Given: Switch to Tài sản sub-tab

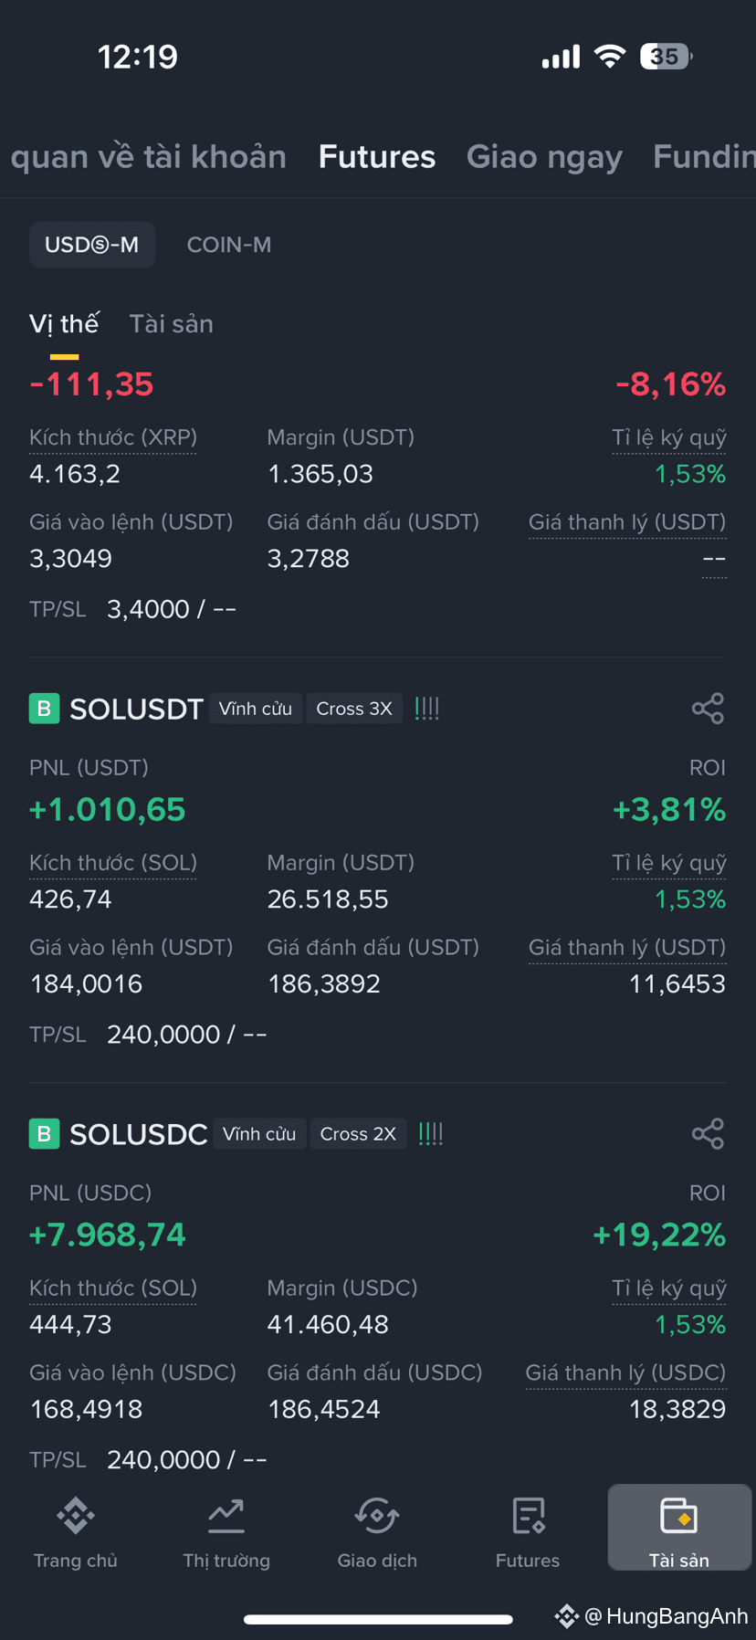Looking at the screenshot, I should (172, 324).
